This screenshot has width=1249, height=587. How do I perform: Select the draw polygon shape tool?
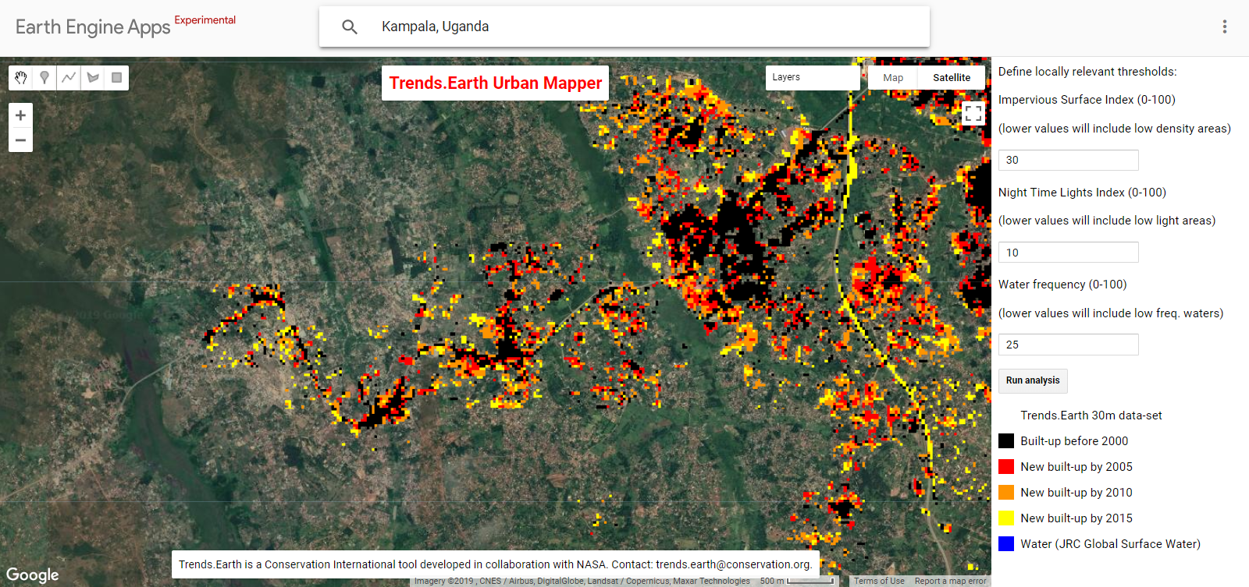(93, 77)
